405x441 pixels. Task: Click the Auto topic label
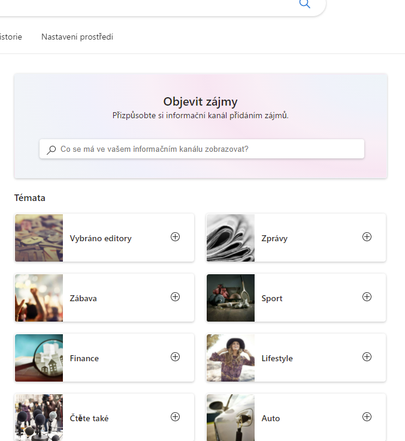[271, 419]
